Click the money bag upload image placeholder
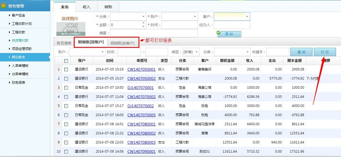Image resolution: width=341 pixels, height=157 pixels. pos(71,29)
